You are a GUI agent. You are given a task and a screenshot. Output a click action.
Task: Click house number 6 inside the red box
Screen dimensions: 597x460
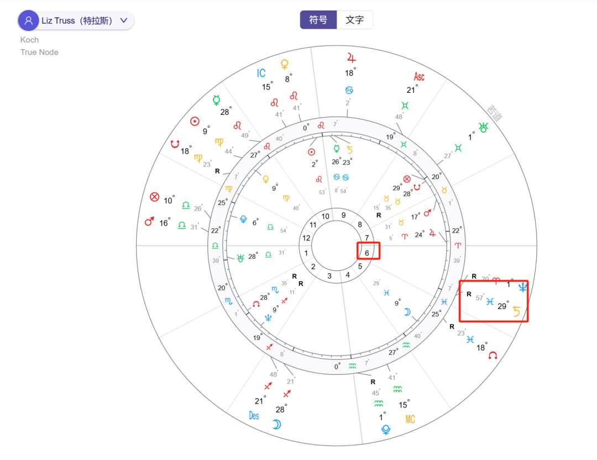(x=367, y=252)
